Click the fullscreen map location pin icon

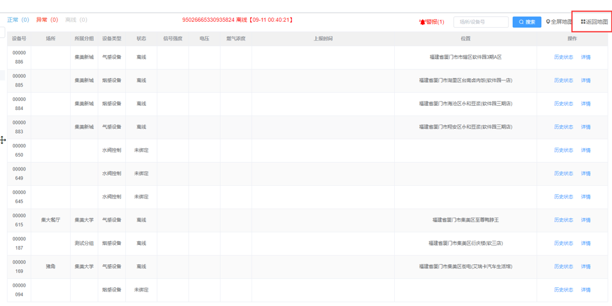[x=548, y=22]
